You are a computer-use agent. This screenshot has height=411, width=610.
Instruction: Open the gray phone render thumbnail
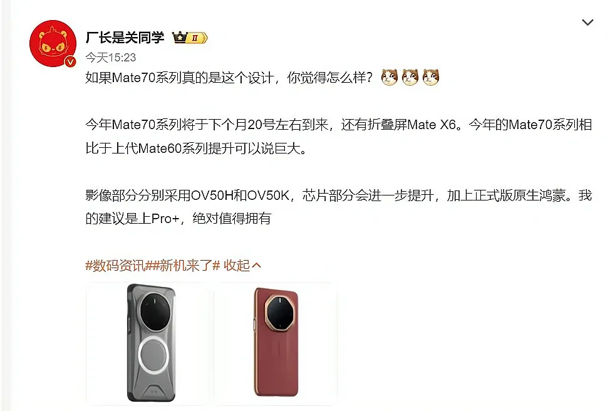point(147,343)
